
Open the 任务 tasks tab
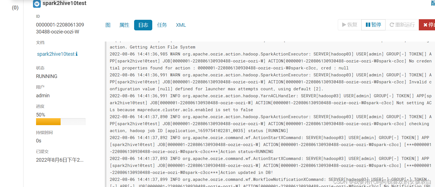pyautogui.click(x=162, y=25)
